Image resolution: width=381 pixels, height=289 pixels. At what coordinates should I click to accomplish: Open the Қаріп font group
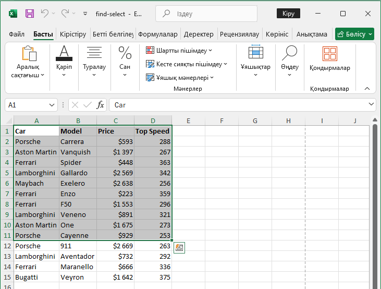tap(64, 61)
